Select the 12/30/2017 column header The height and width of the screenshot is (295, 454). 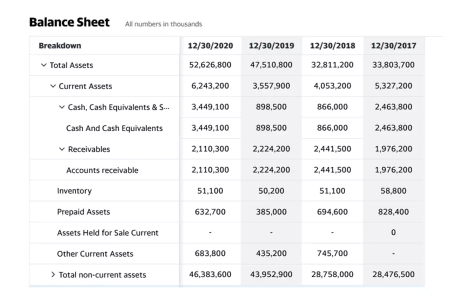tap(393, 45)
